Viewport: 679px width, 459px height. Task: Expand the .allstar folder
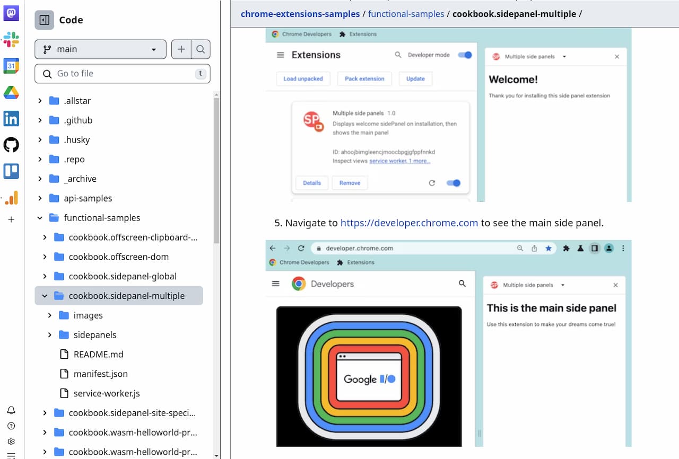(40, 101)
